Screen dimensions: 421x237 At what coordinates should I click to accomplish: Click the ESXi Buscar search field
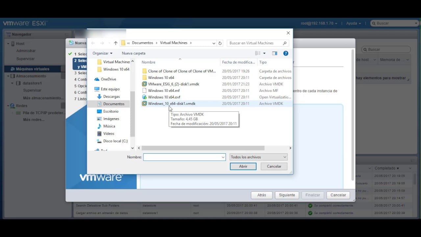click(394, 23)
